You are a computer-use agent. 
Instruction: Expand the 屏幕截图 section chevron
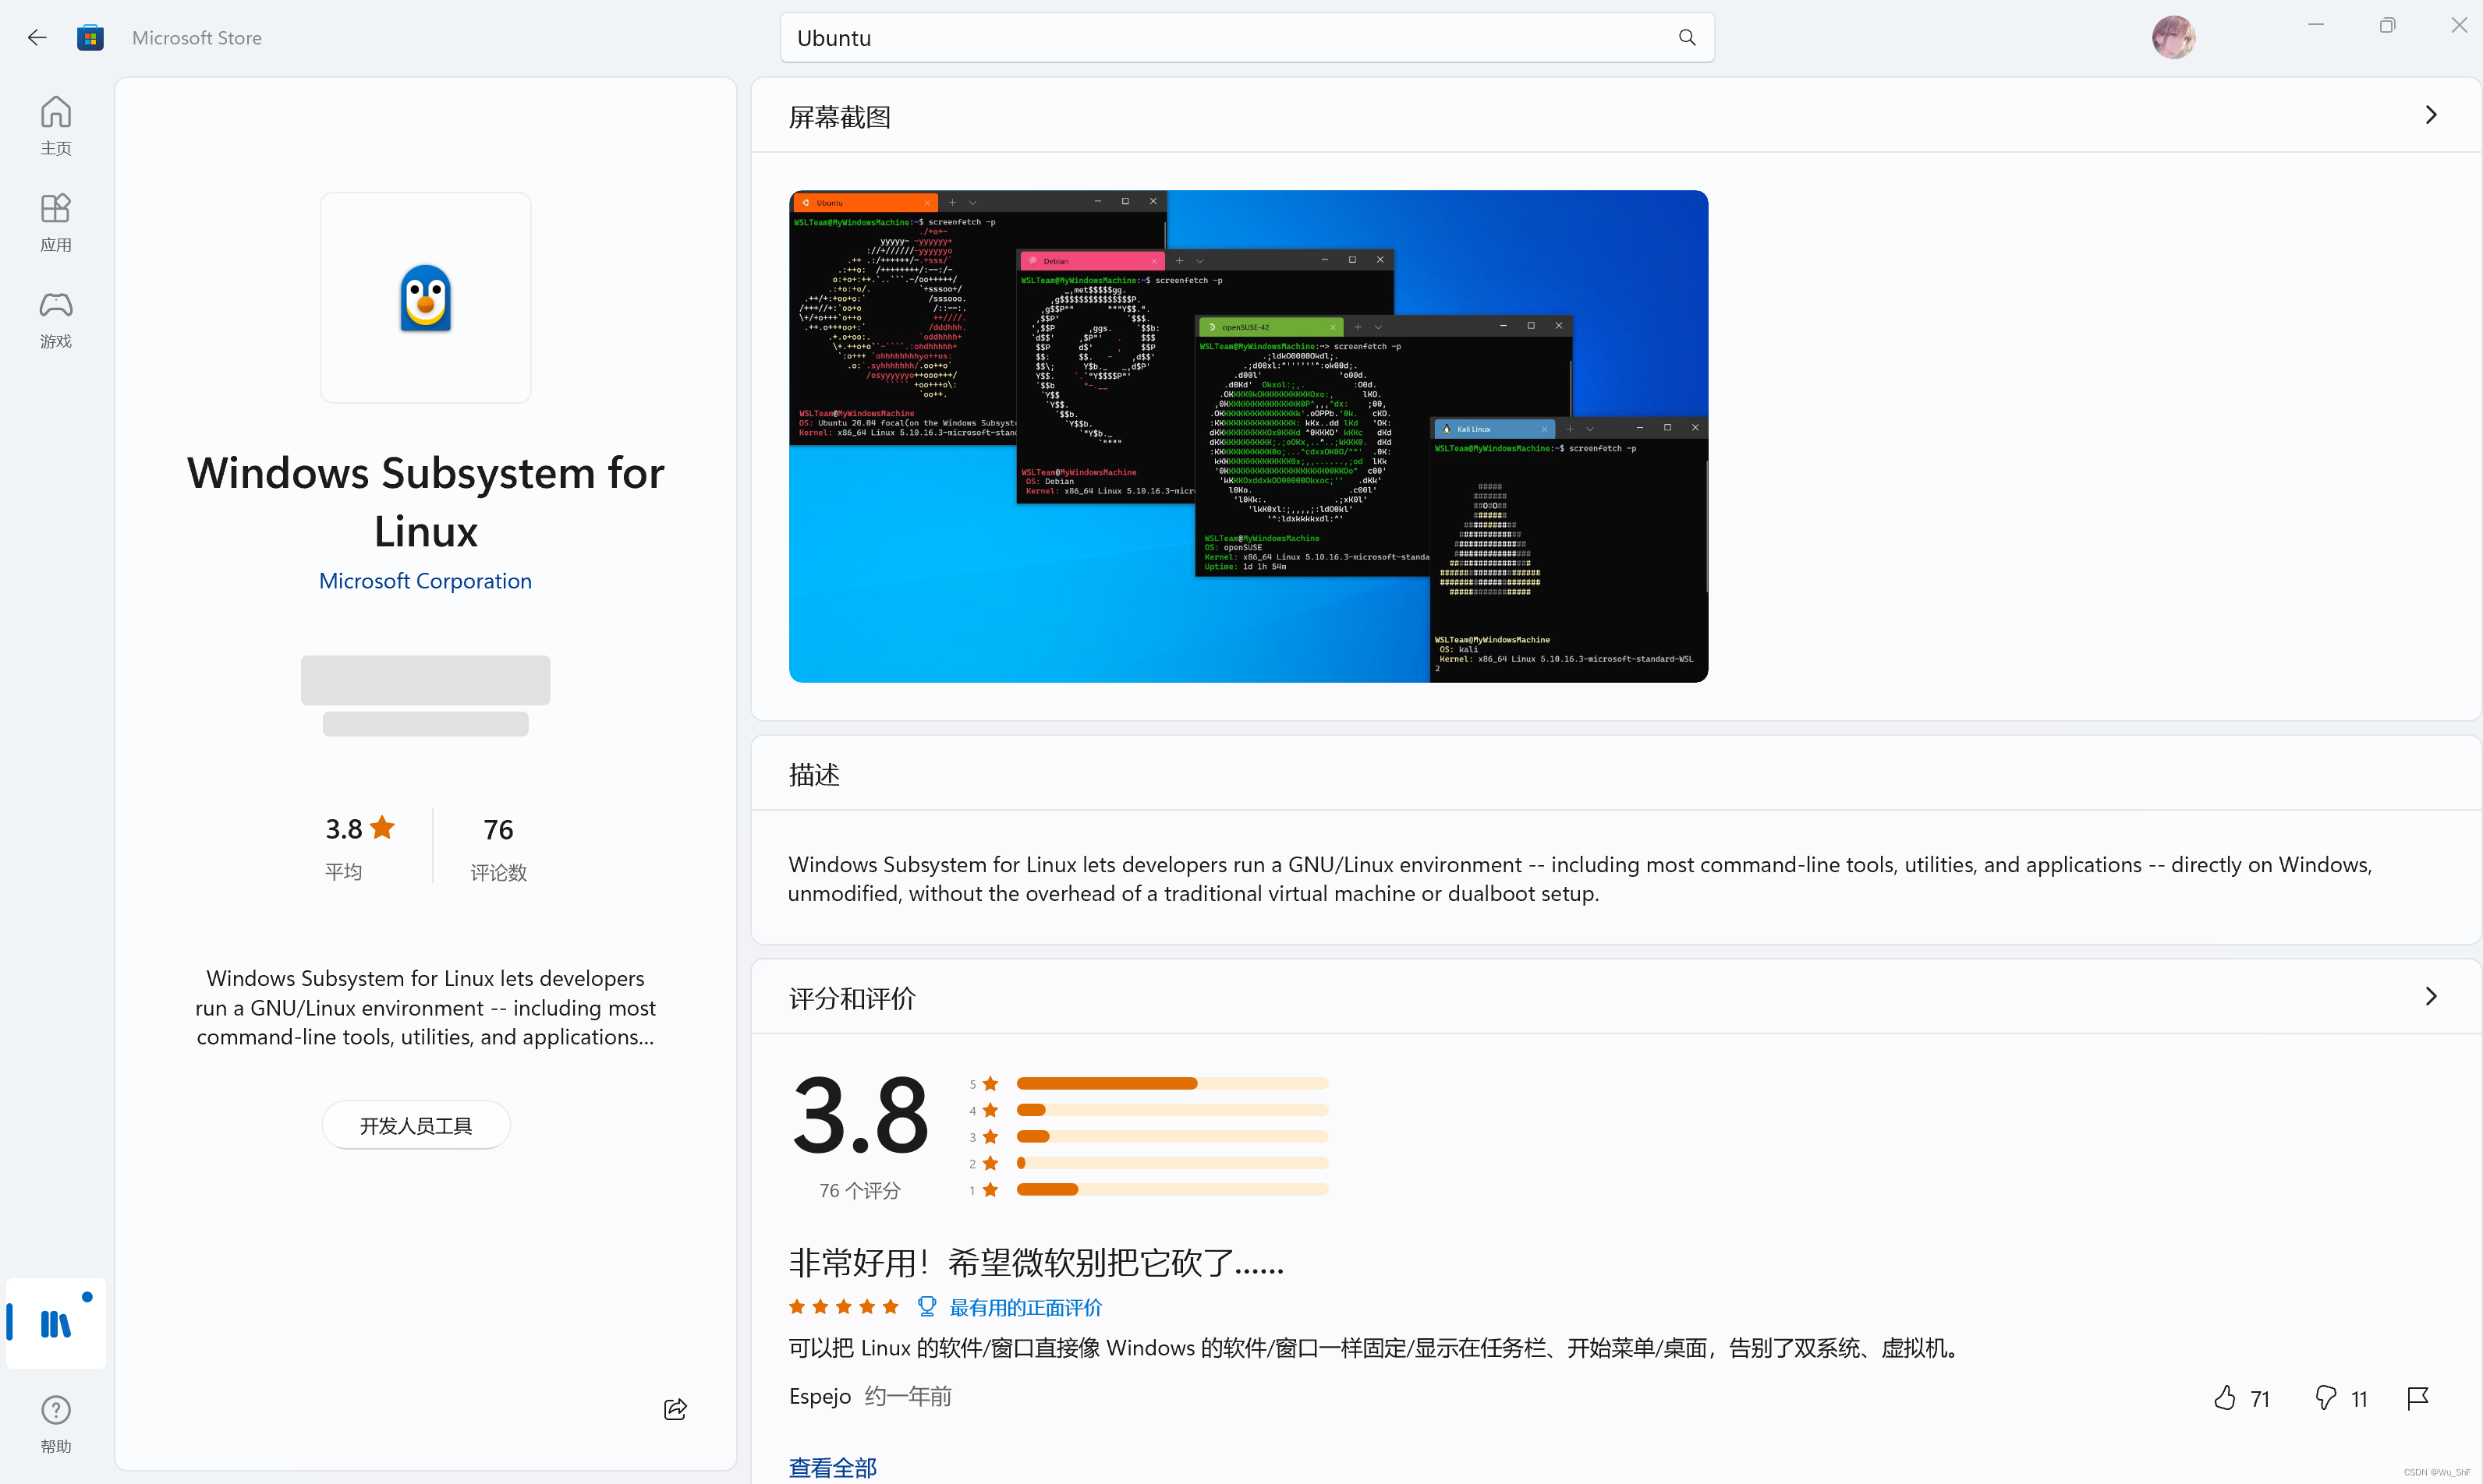click(x=2431, y=115)
